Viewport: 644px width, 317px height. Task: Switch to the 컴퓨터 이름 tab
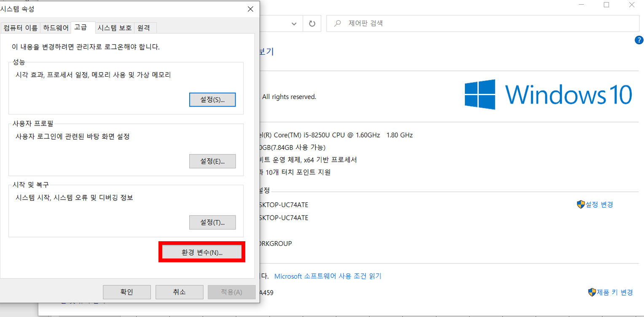point(20,28)
